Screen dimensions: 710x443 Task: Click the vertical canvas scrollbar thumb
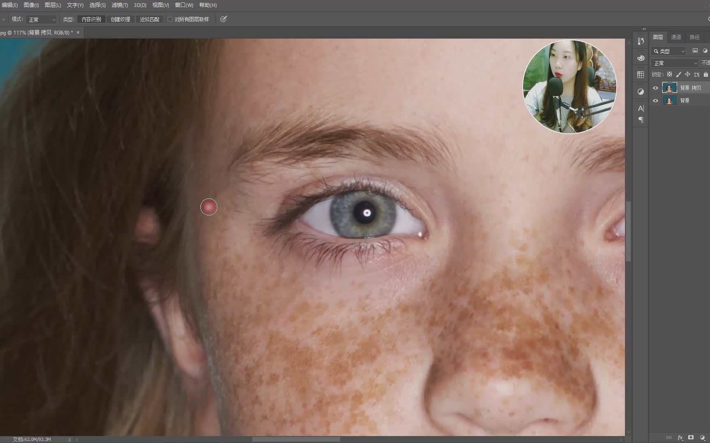(x=628, y=231)
